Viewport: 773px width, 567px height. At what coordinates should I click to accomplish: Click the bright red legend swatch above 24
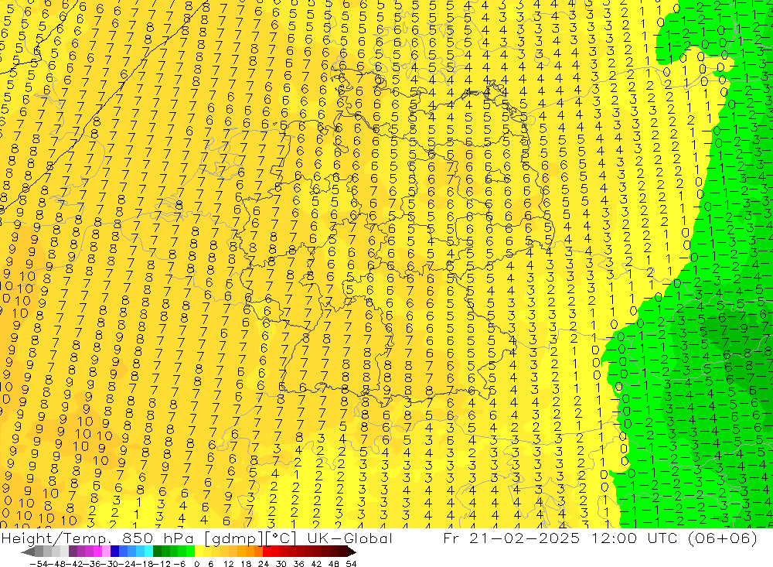click(x=267, y=552)
